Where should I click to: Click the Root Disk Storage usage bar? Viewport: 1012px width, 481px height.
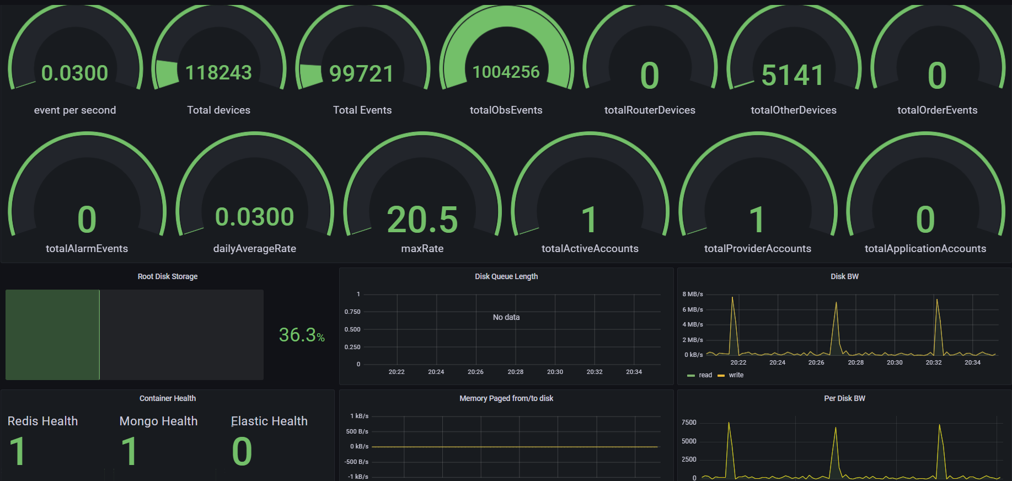coord(135,335)
